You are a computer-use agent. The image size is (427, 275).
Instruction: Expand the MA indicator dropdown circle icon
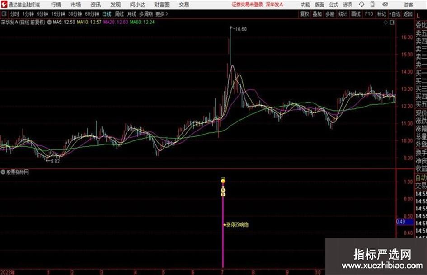click(49, 22)
